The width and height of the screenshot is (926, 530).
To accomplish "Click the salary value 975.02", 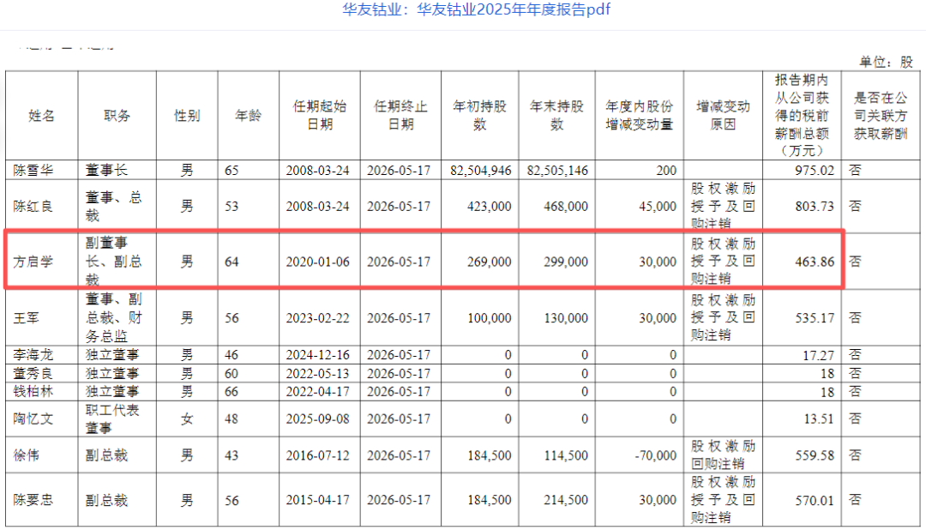I will [x=815, y=171].
